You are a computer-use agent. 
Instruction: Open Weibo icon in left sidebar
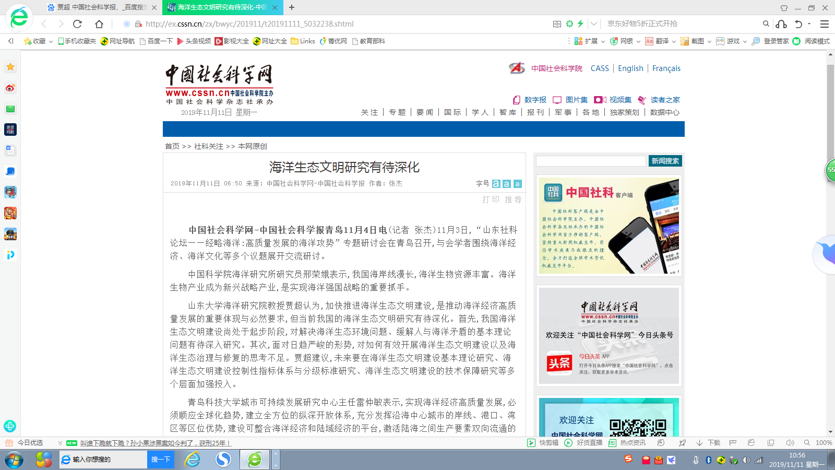pos(10,88)
